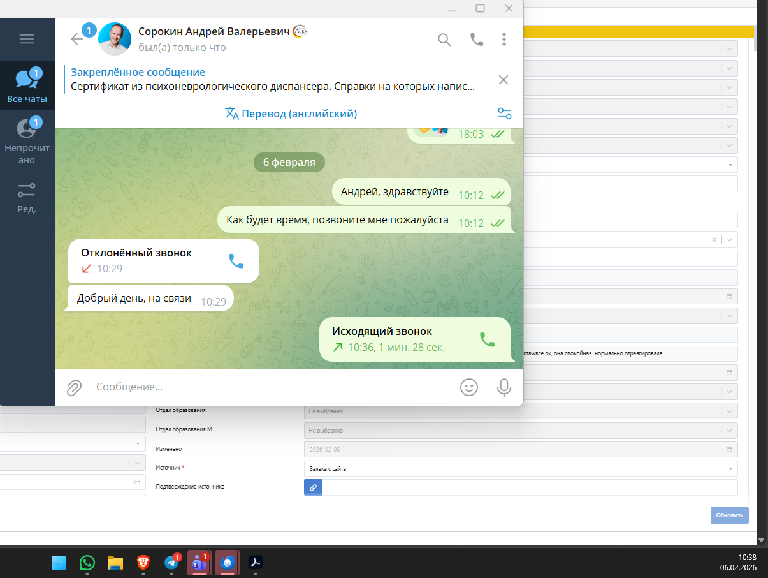Open translation settings sliders icon
The height and width of the screenshot is (578, 768).
click(x=504, y=114)
